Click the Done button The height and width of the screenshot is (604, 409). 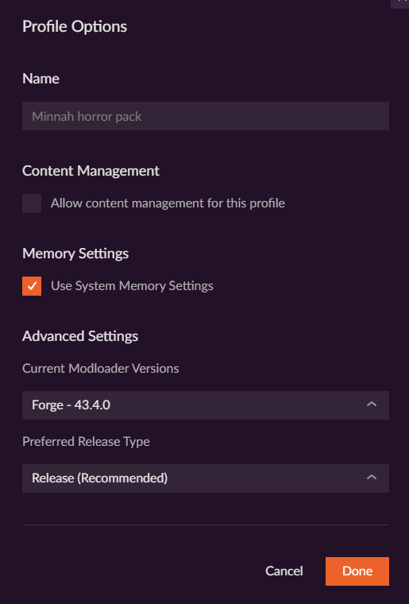tap(357, 571)
